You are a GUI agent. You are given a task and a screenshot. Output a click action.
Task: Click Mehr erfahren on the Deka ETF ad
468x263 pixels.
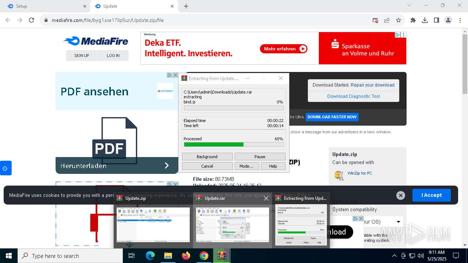[284, 49]
